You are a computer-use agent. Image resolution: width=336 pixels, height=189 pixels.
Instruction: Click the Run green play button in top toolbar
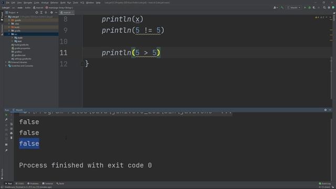coord(305,7)
